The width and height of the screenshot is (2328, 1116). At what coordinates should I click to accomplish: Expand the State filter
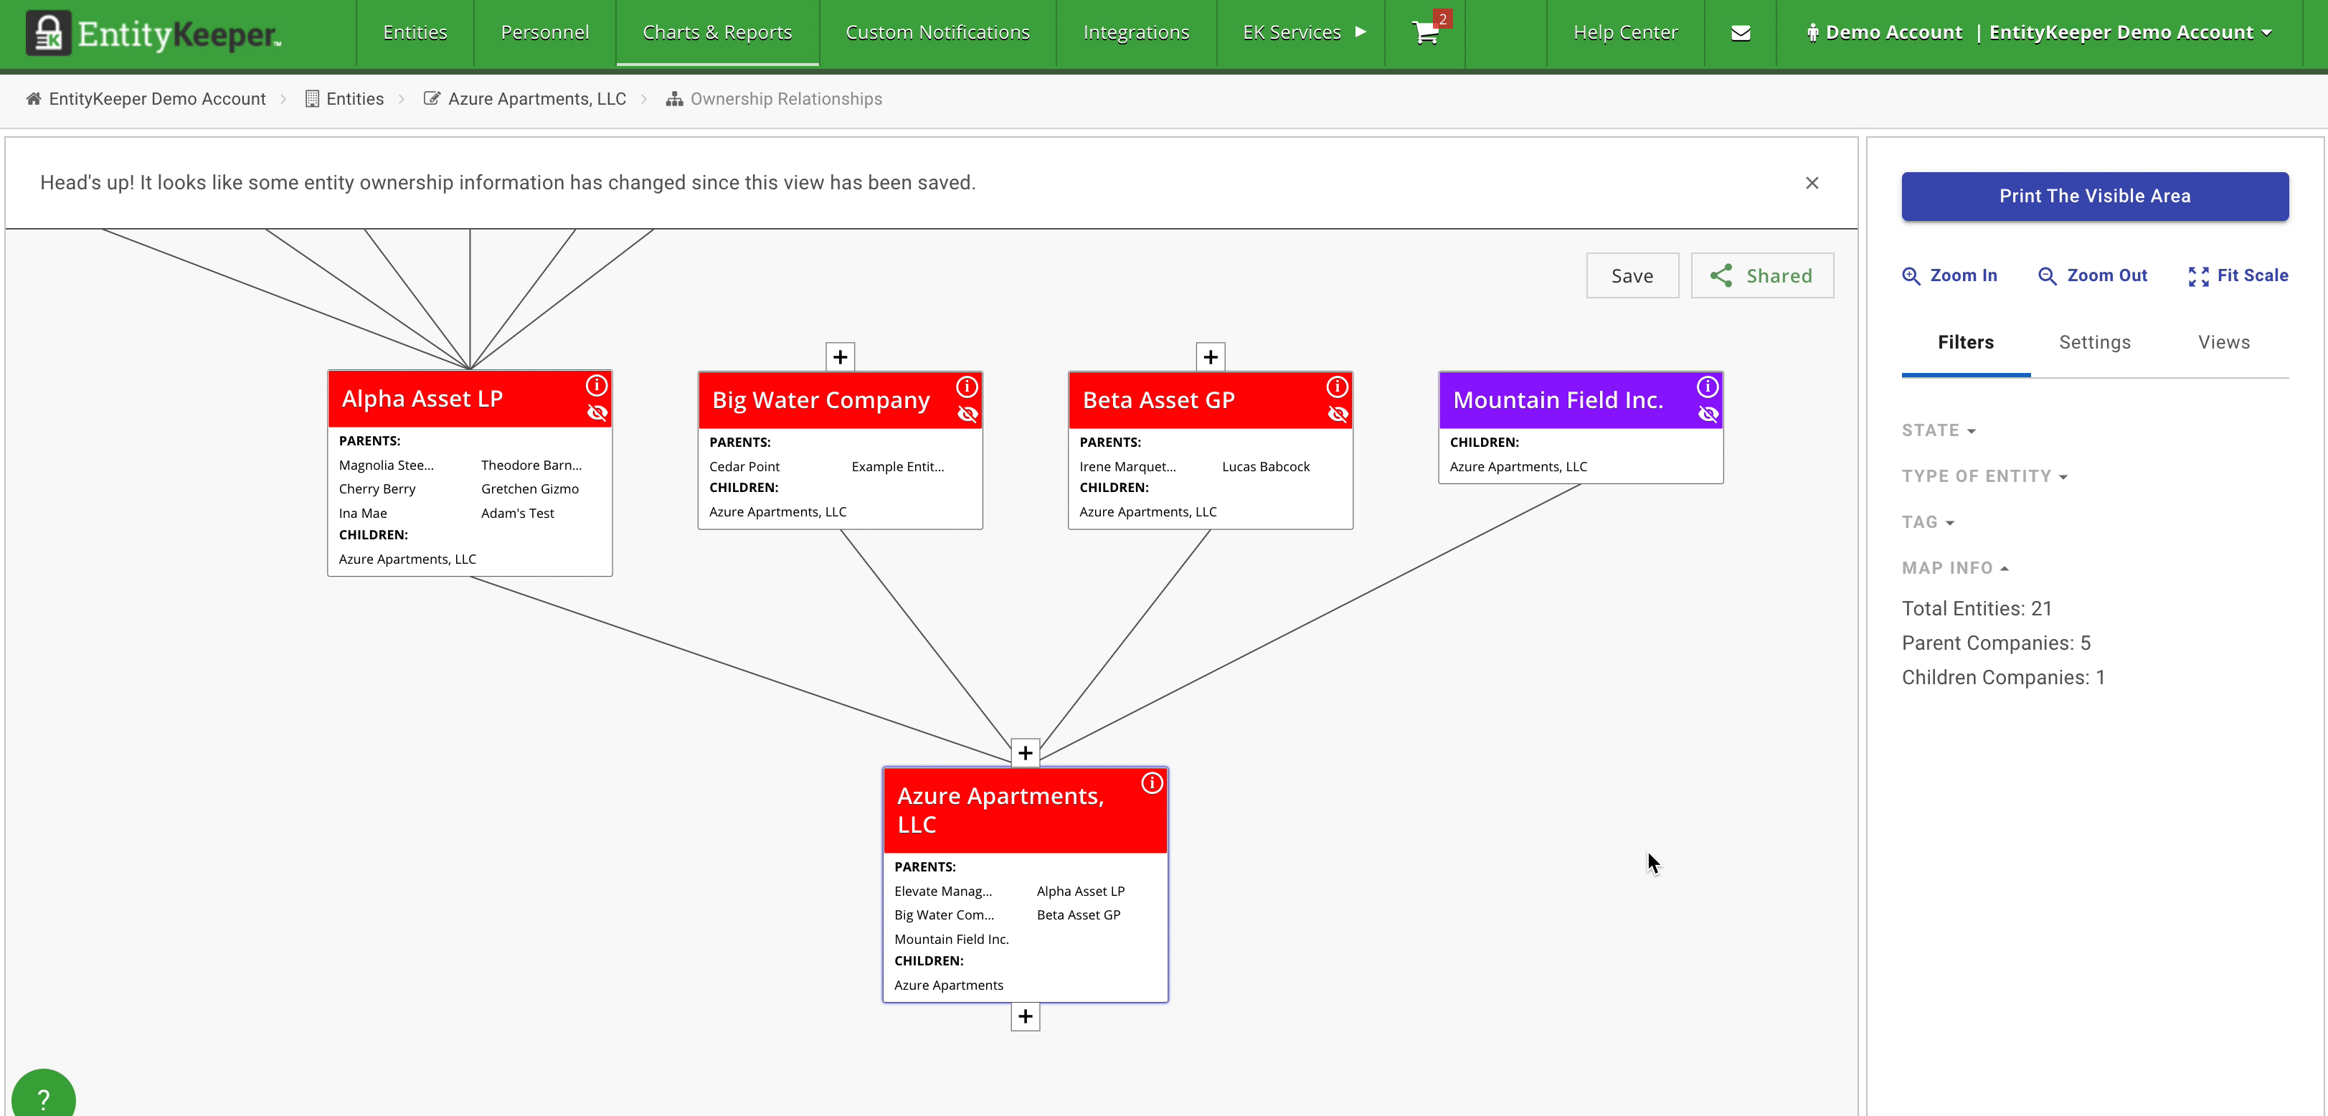tap(1939, 430)
